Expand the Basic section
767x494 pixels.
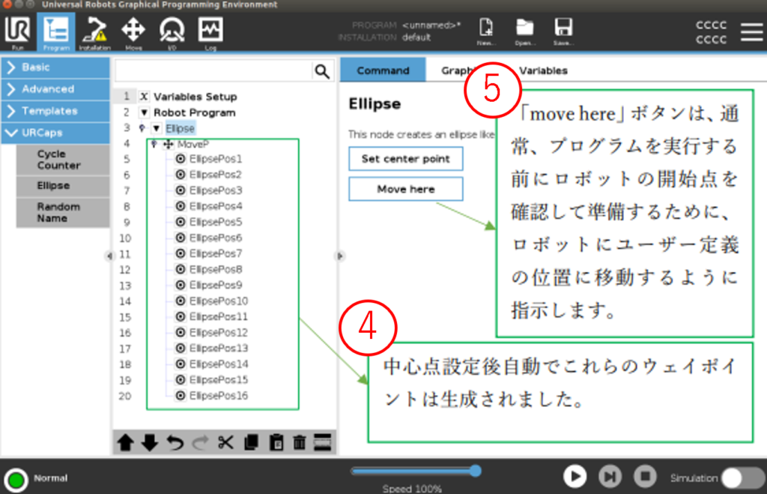[x=55, y=67]
